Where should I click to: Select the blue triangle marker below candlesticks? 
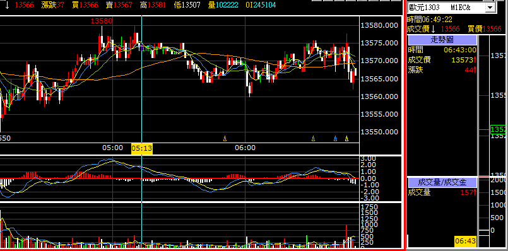[x=335, y=139]
